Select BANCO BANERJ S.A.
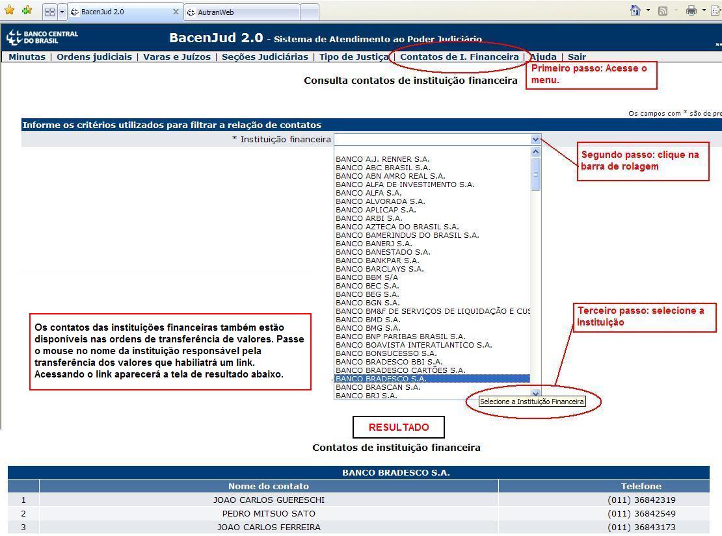The height and width of the screenshot is (536, 722). pos(433,244)
